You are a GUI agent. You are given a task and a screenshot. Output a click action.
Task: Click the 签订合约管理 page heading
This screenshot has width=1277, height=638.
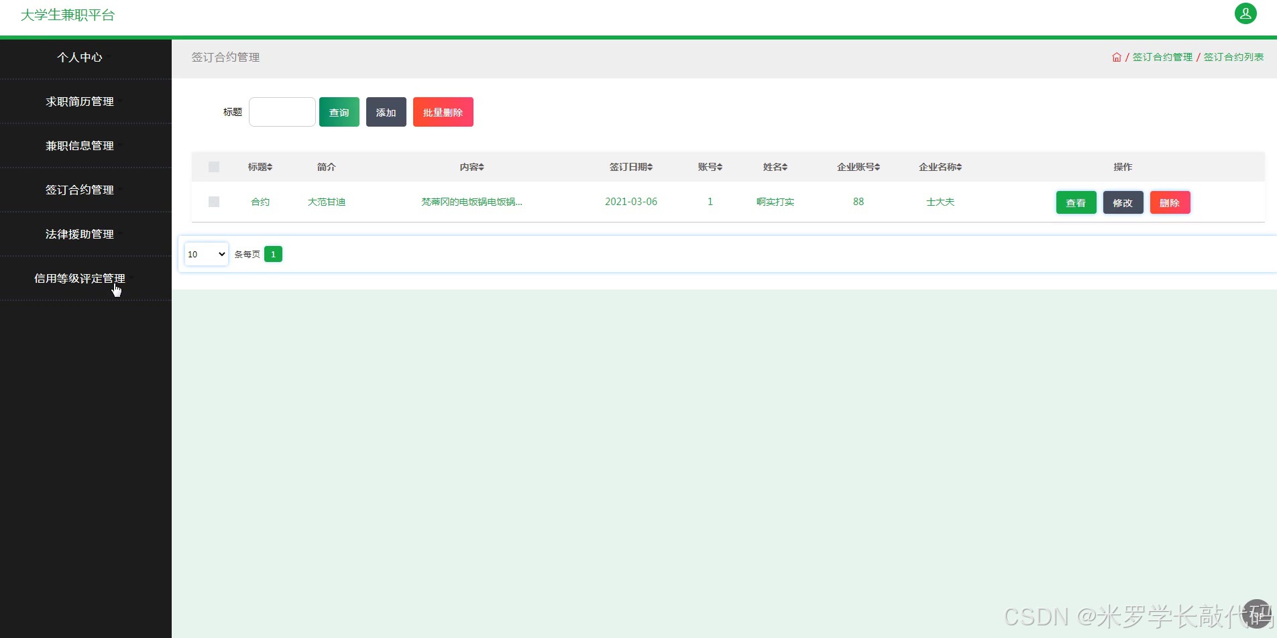coord(225,57)
